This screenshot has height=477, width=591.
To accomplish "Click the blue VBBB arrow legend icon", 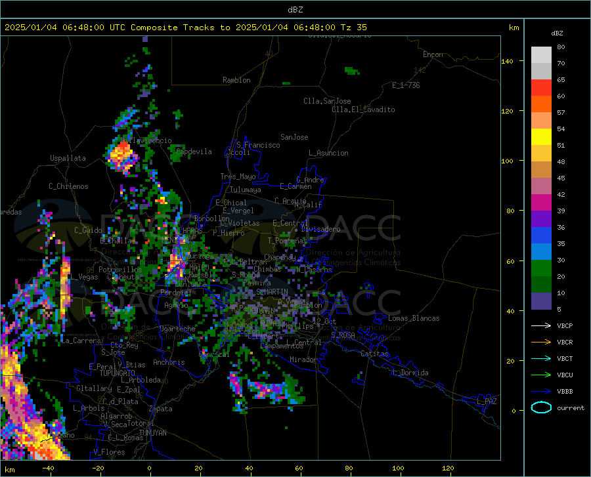I will click(x=541, y=392).
